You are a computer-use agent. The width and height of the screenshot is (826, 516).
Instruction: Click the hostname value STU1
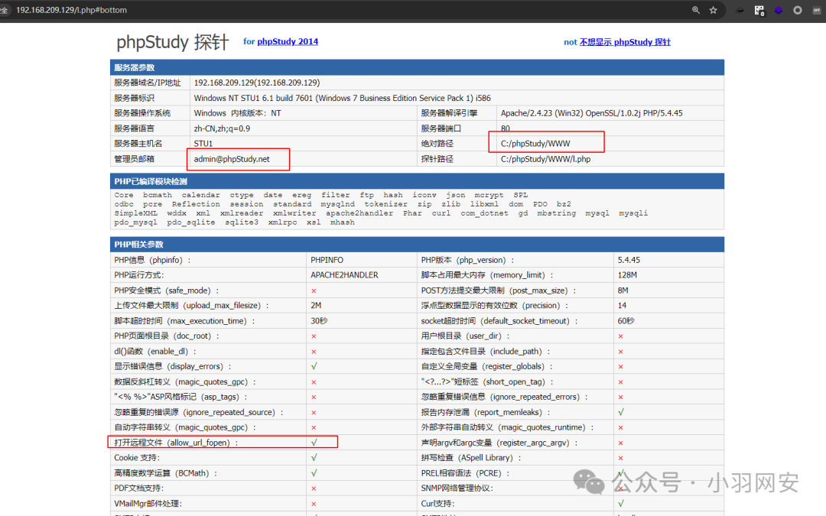coord(203,144)
